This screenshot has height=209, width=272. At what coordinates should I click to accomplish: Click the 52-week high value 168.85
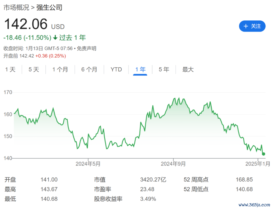tap(244, 180)
